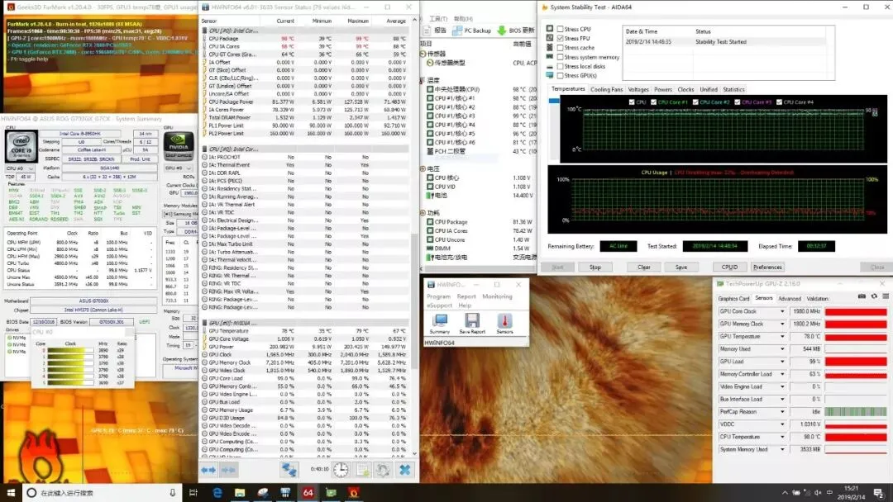893x502 pixels.
Task: Open GPU Temperature dropdown in GPU-Z
Action: (782, 337)
